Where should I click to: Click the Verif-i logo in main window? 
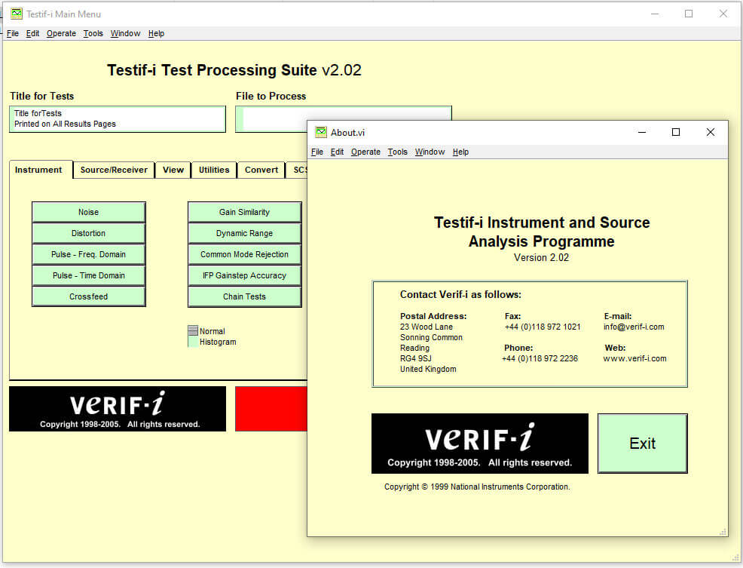(x=117, y=409)
